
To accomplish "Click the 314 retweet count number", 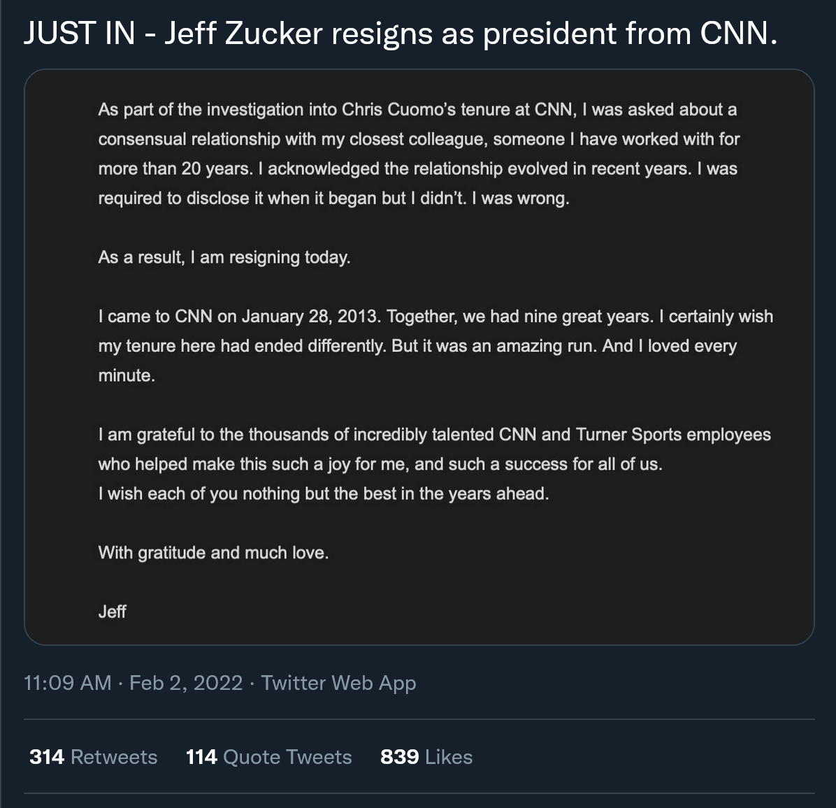I will 47,757.
